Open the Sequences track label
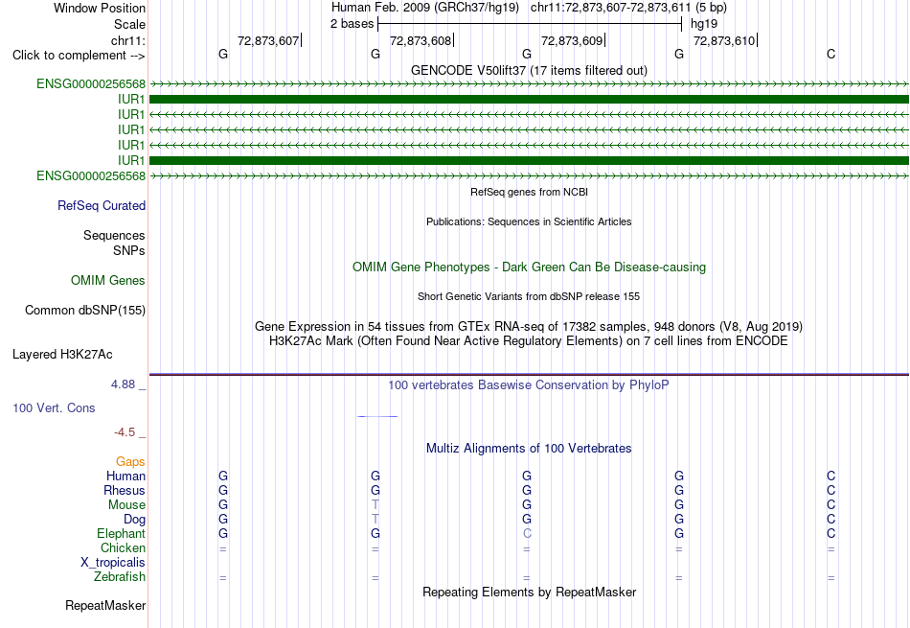The height and width of the screenshot is (628, 910). pyautogui.click(x=114, y=235)
